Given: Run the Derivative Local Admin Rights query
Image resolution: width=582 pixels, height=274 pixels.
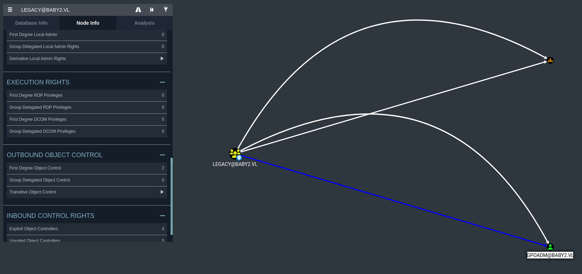Looking at the screenshot, I should tap(162, 59).
